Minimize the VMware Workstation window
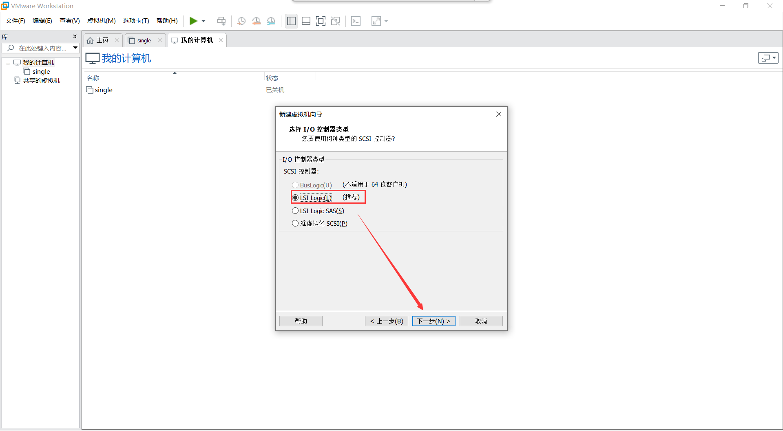Screen dimensions: 783x431 click(x=722, y=6)
